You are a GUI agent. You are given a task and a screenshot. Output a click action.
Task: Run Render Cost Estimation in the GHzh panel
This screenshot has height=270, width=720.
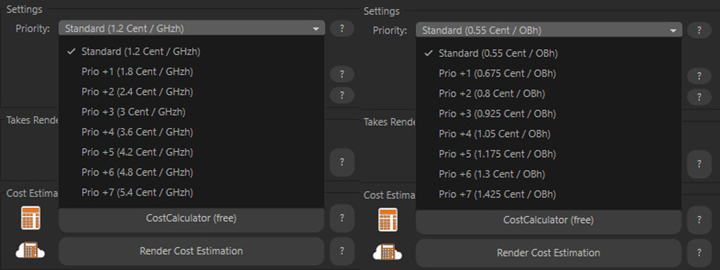tap(192, 251)
